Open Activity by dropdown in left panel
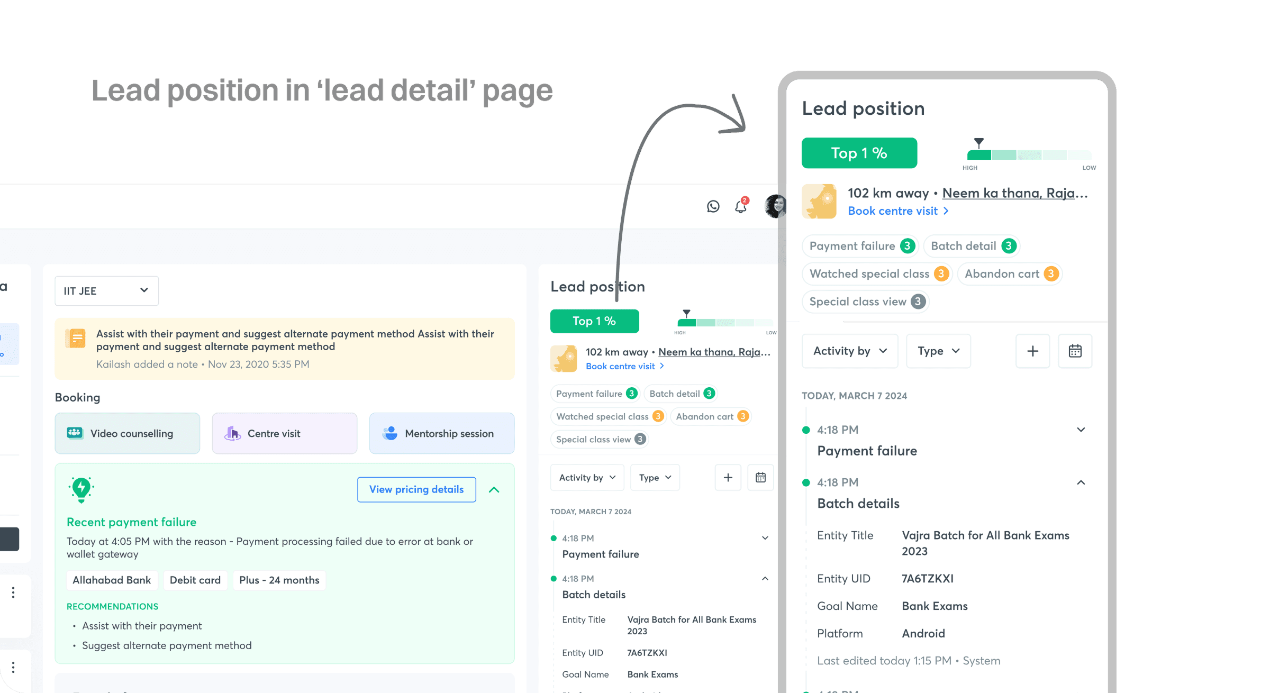This screenshot has width=1270, height=693. (x=587, y=478)
